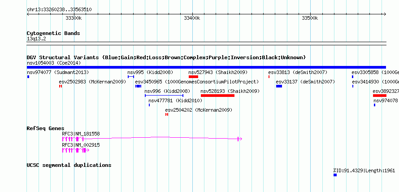This screenshot has width=399, height=192.
Task: Click the nsv477781 (Kidd2010) blue marker
Action: tap(149, 105)
